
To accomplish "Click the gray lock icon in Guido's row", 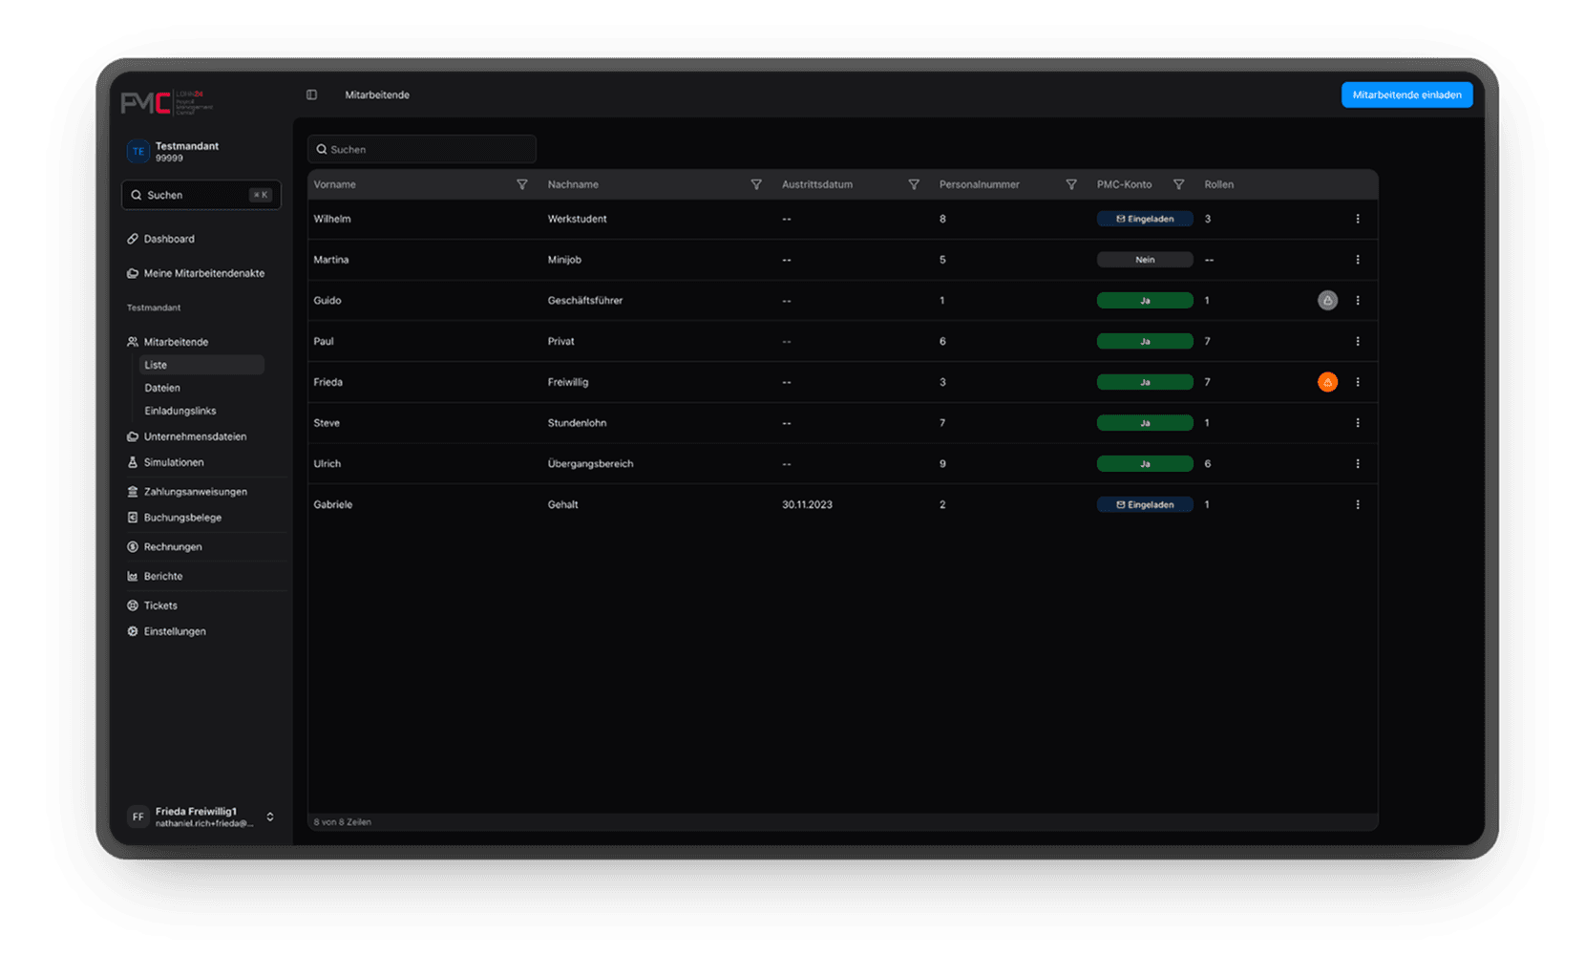I will coord(1327,301).
